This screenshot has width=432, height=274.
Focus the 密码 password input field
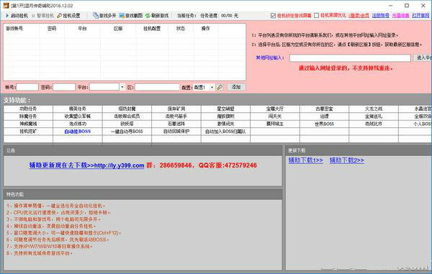pos(64,87)
